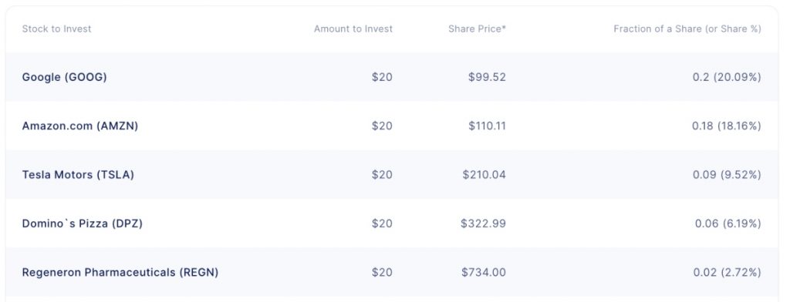Click the 0.18 (18.16%) share fraction
The height and width of the screenshot is (302, 790).
click(x=727, y=126)
